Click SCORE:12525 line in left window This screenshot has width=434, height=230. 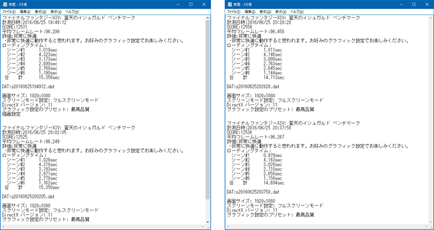[15, 137]
